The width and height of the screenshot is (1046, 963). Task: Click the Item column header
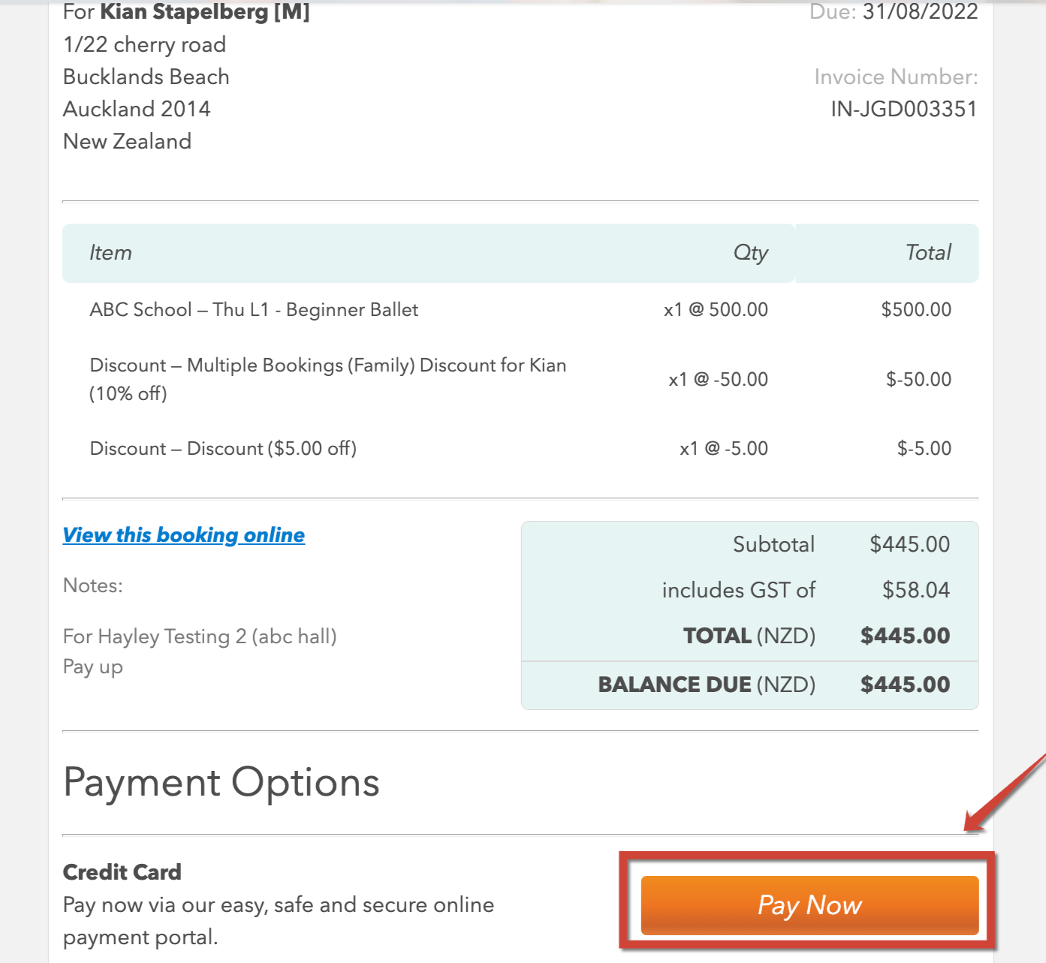pos(110,252)
